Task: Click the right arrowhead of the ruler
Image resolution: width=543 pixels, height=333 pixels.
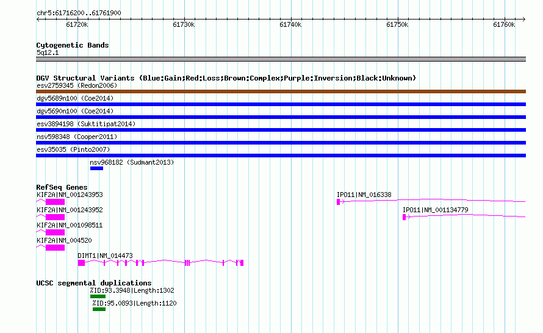Action: [524, 20]
